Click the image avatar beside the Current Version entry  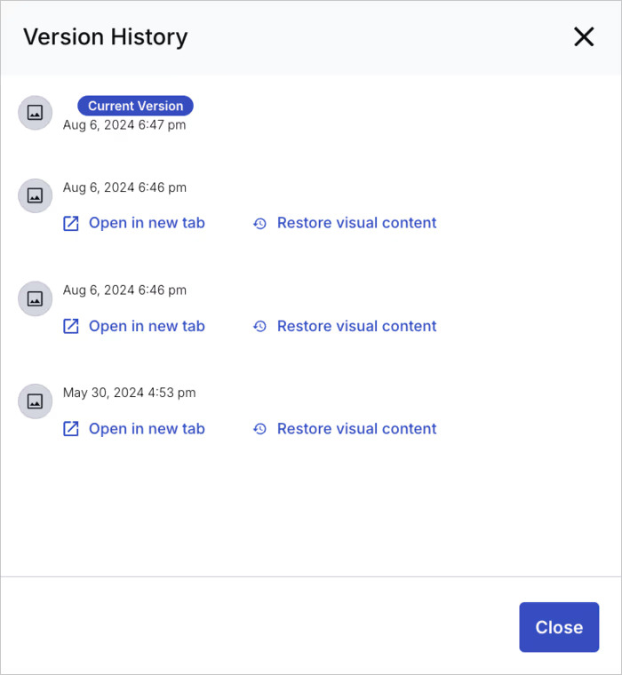[x=36, y=114]
